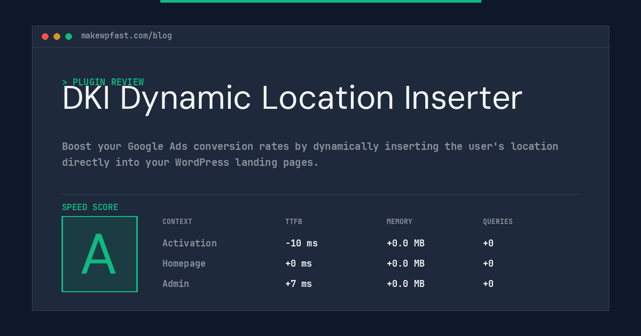Image resolution: width=641 pixels, height=336 pixels.
Task: Click the SPEED SCORE label
Action: (x=90, y=207)
